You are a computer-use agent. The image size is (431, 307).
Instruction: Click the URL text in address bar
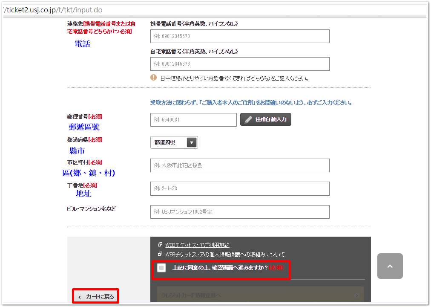53,10
